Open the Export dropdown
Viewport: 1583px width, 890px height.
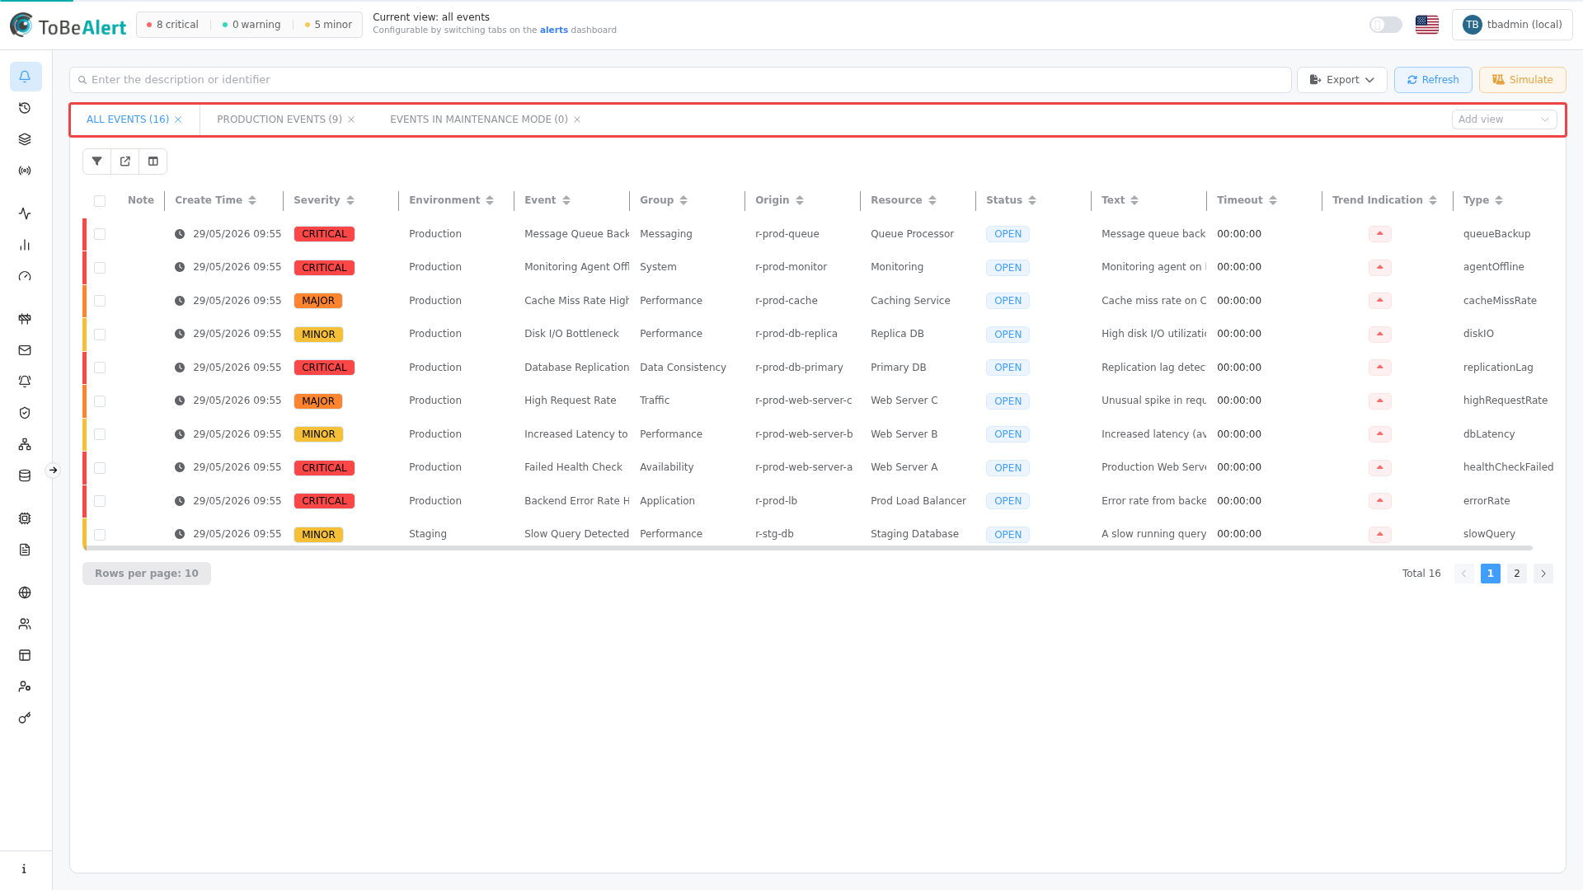click(1341, 80)
